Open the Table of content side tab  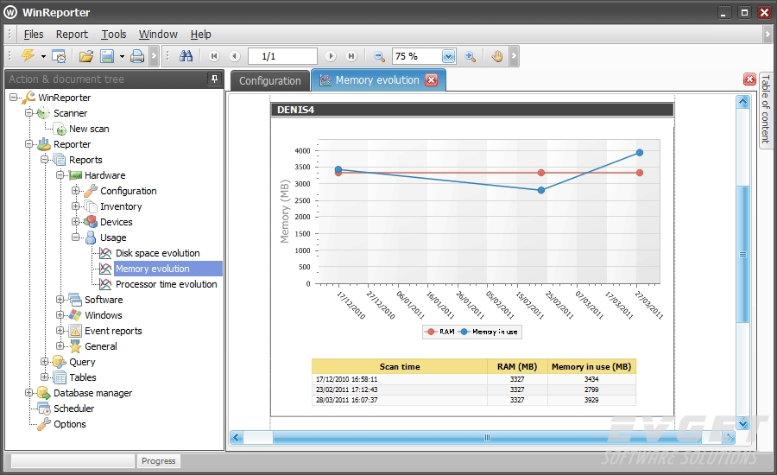point(766,110)
